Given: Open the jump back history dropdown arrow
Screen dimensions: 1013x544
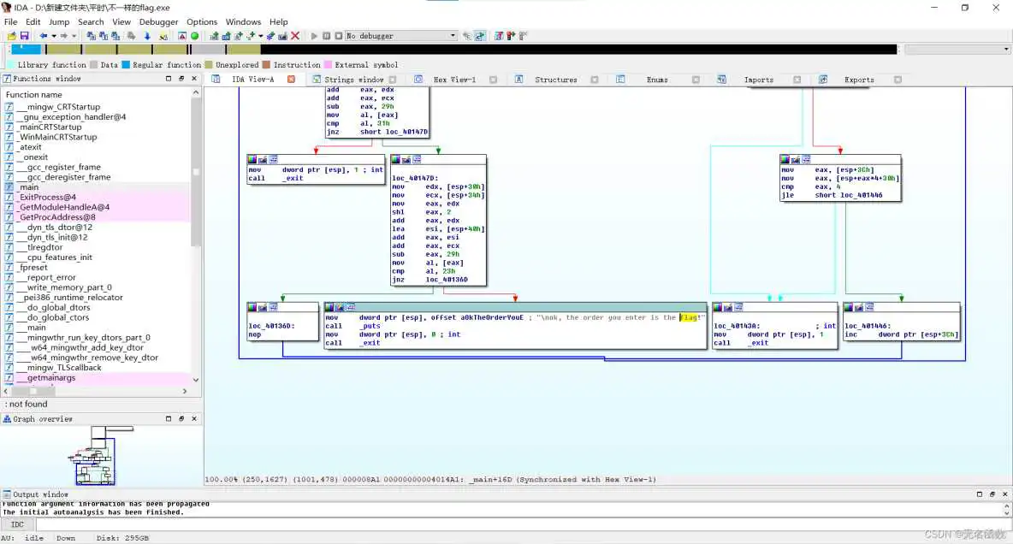Looking at the screenshot, I should pyautogui.click(x=53, y=36).
